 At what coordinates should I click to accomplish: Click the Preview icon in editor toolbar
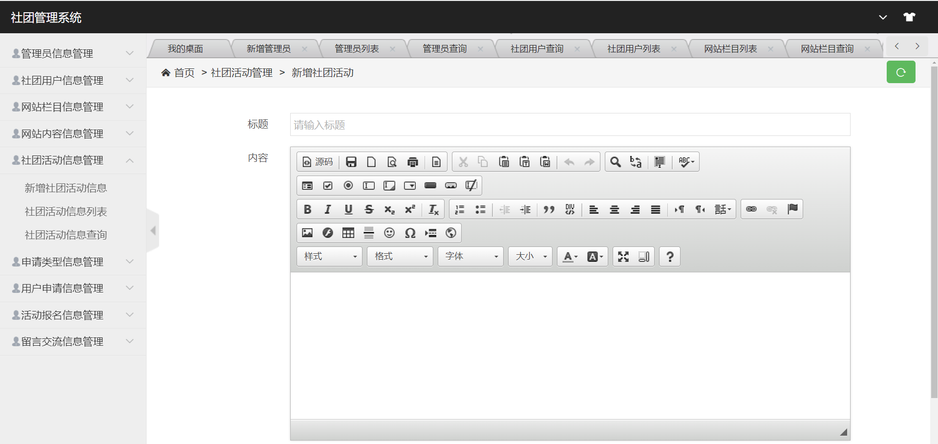[392, 162]
